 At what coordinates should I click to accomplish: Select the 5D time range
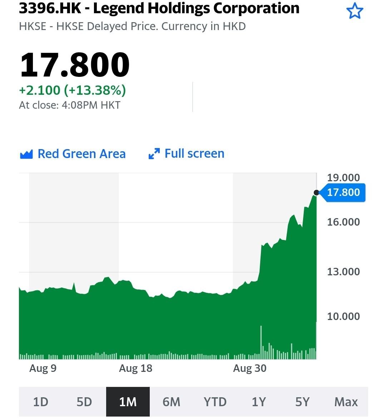tap(84, 402)
